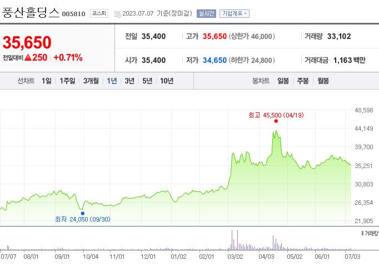Select the 1년 line chart tab
The image size is (379, 266).
click(112, 81)
